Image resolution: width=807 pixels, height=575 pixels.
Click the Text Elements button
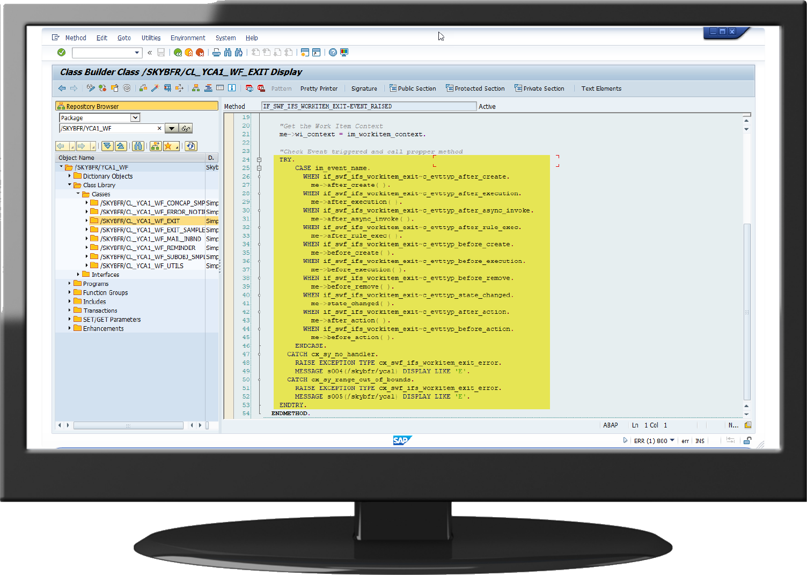pos(601,89)
